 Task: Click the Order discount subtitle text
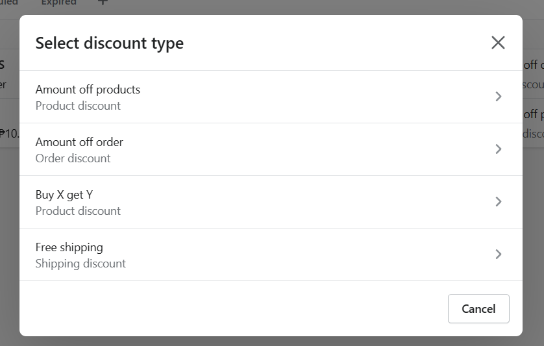[x=73, y=158]
